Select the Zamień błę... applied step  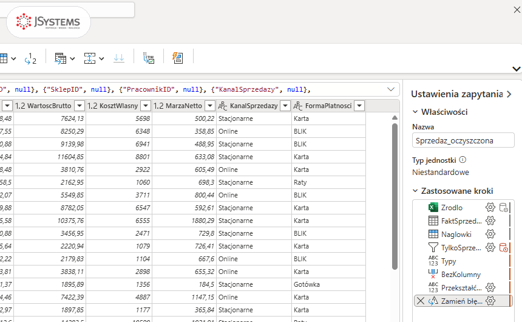(462, 301)
